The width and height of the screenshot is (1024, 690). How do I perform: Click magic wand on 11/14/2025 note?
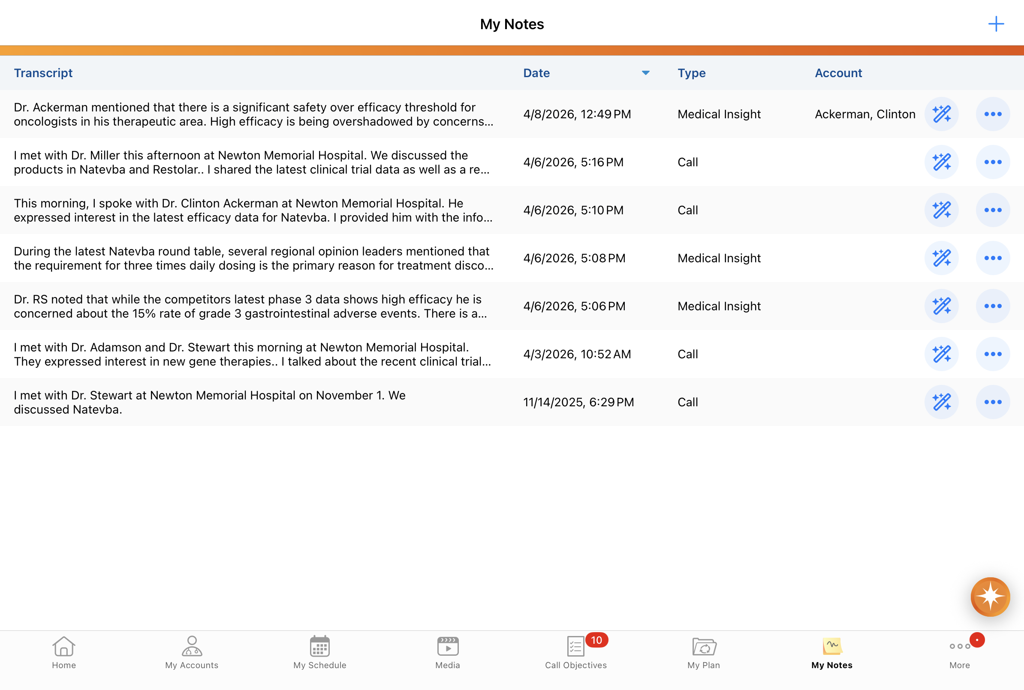click(941, 402)
